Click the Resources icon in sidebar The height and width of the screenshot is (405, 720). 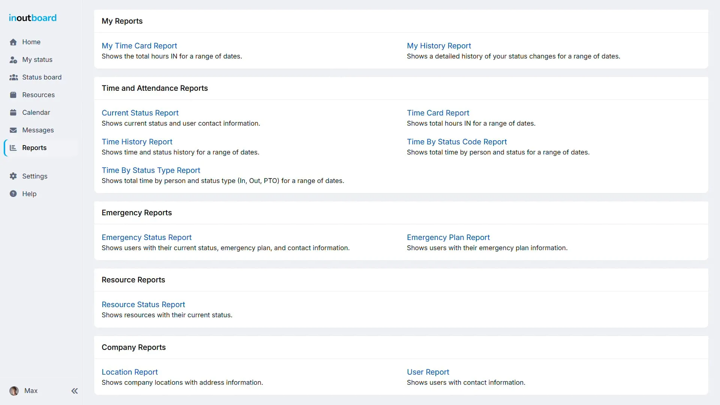[x=13, y=95]
